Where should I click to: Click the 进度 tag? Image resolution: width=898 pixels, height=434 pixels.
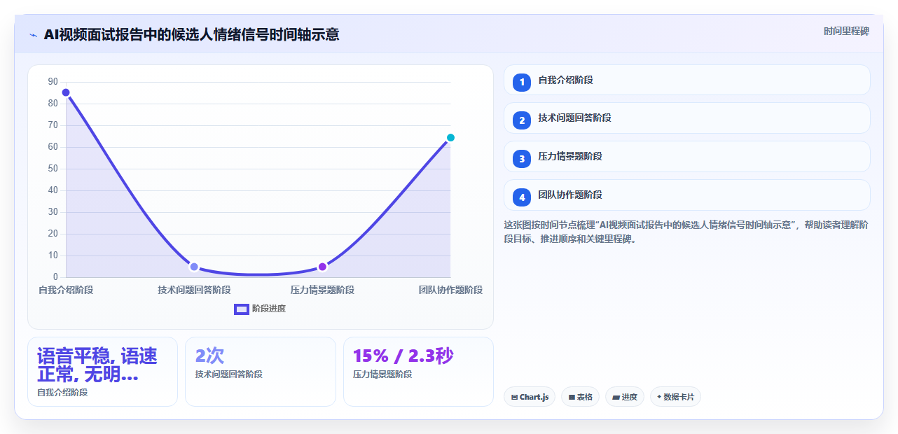coord(625,397)
